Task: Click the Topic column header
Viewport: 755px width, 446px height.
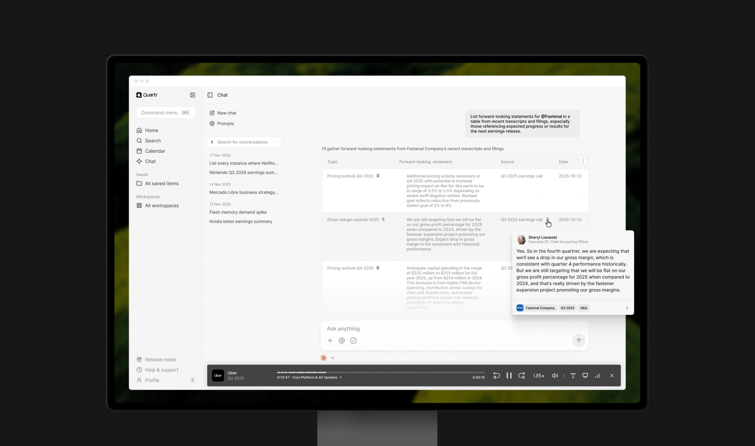Action: pyautogui.click(x=332, y=162)
